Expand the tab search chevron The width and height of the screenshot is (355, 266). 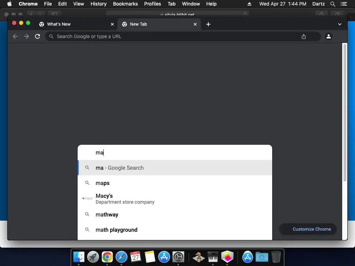coord(340,24)
